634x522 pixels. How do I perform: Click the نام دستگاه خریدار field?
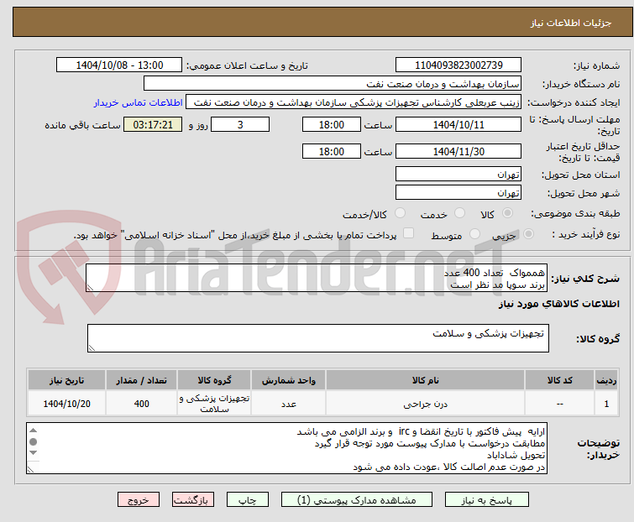[333, 84]
